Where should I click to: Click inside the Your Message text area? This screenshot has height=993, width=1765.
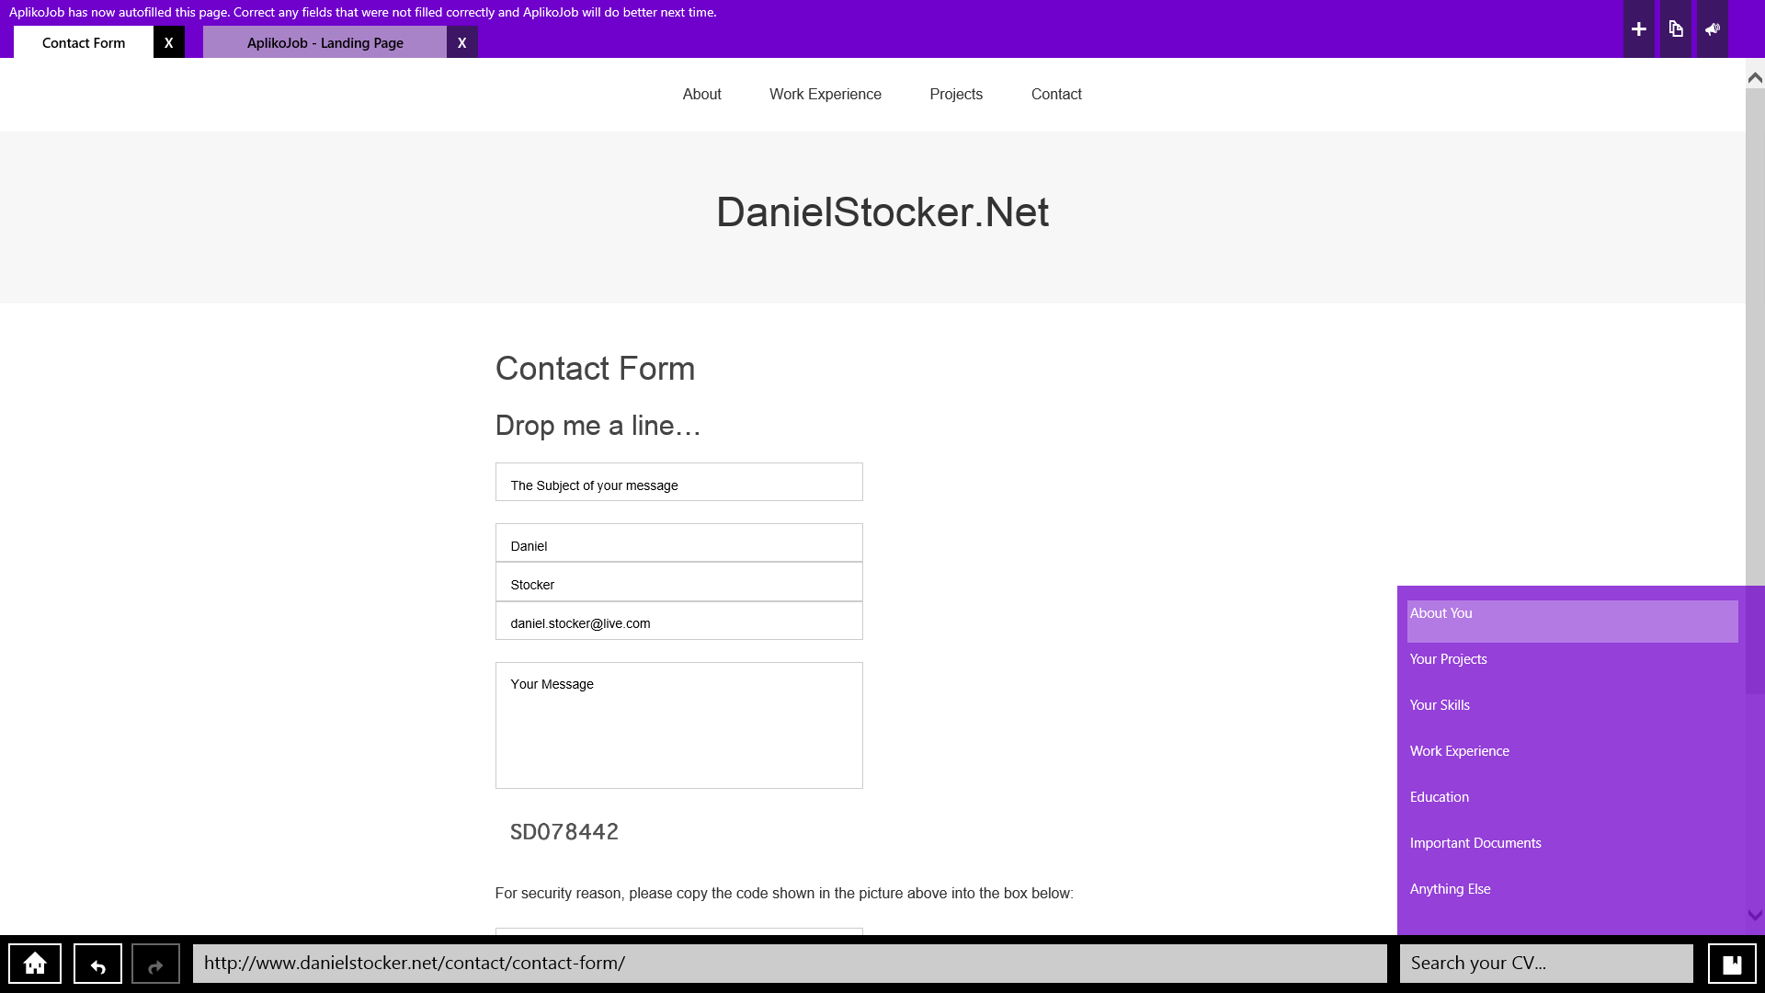click(678, 726)
